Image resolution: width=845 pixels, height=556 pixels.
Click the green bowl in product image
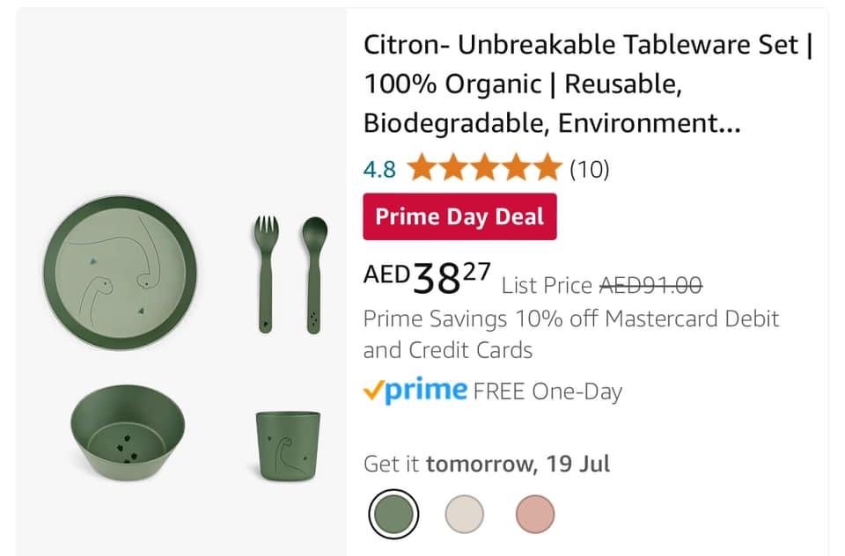(x=128, y=431)
